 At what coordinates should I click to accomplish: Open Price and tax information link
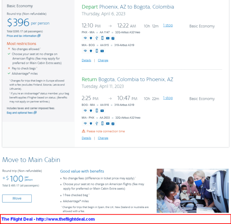(x=23, y=36)
